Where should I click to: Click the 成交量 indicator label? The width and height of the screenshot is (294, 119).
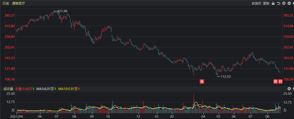point(8,89)
